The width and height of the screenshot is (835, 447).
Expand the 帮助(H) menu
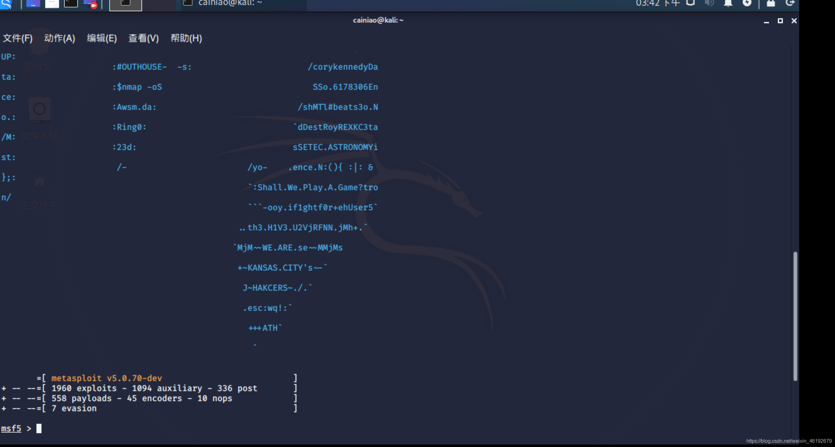[186, 38]
